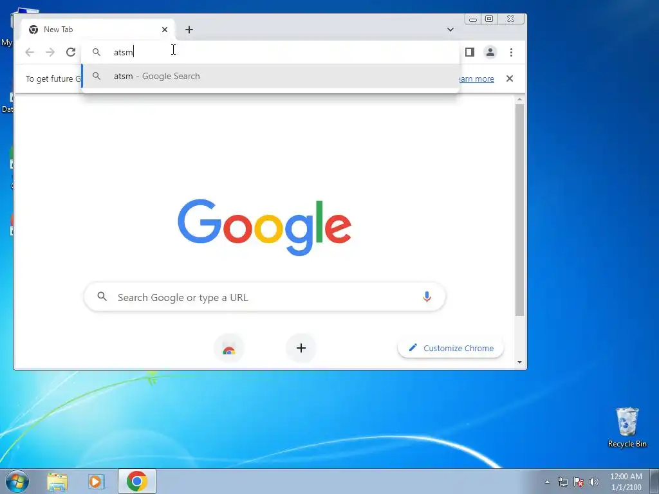Open Chrome's three-dot menu
Screen dimensions: 659x494
[511, 52]
